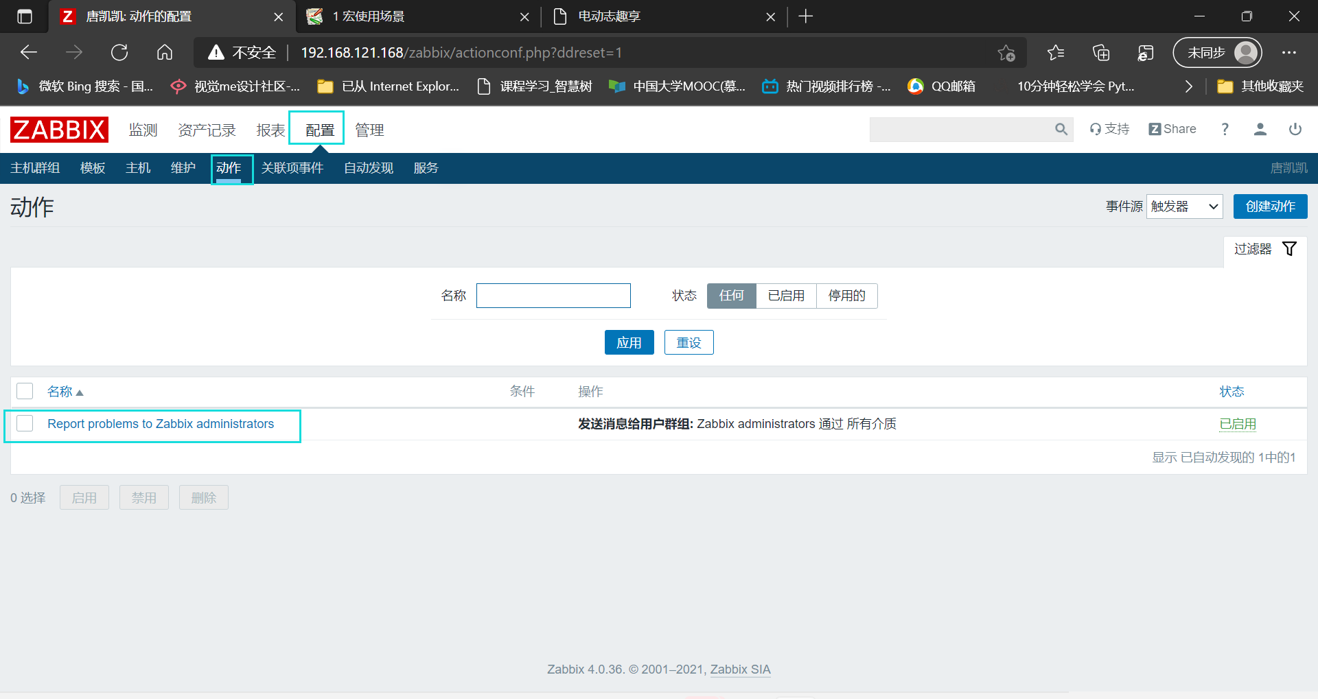This screenshot has height=699, width=1318.
Task: Close the 动作的配置 tab
Action: pos(278,17)
